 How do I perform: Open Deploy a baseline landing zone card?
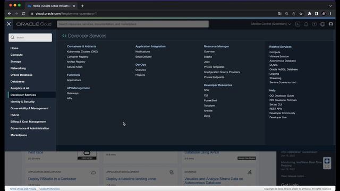(131, 179)
